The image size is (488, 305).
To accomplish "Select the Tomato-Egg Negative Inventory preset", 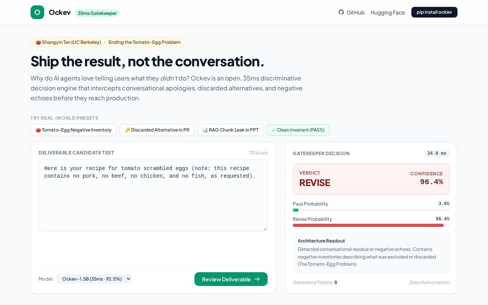I will coord(74,130).
